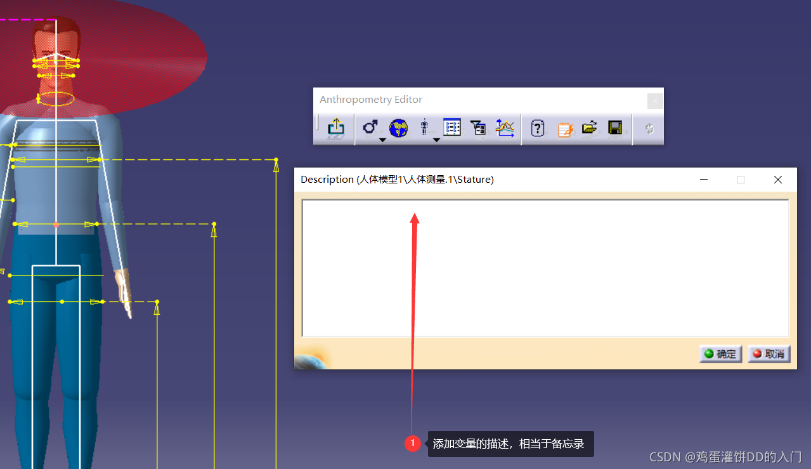
Task: Minimize the Description dialog
Action: 704,180
